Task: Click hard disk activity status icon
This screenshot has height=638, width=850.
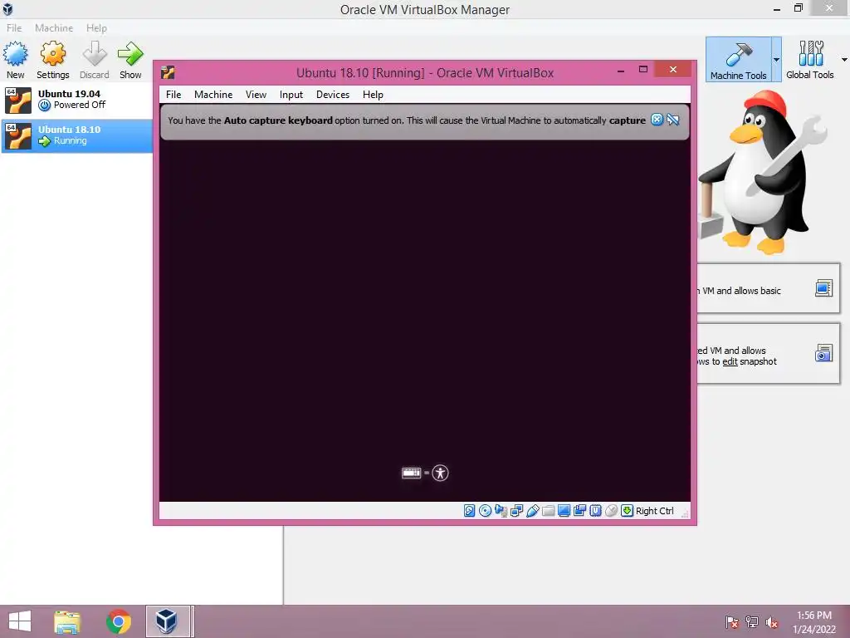Action: pyautogui.click(x=470, y=511)
